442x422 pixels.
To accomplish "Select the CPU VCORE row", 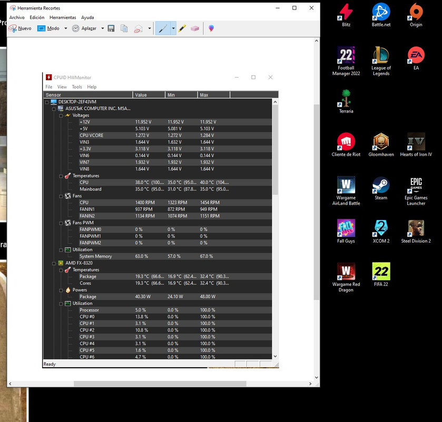I will coord(175,136).
